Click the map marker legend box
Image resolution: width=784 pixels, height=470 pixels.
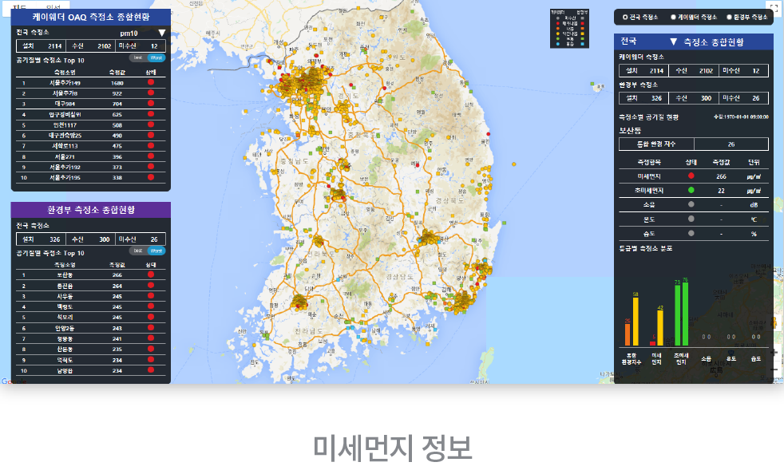(569, 29)
